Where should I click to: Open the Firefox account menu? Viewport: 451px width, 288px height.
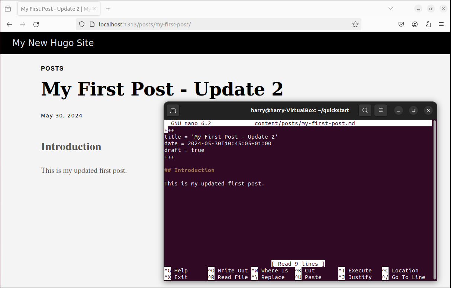pyautogui.click(x=415, y=24)
